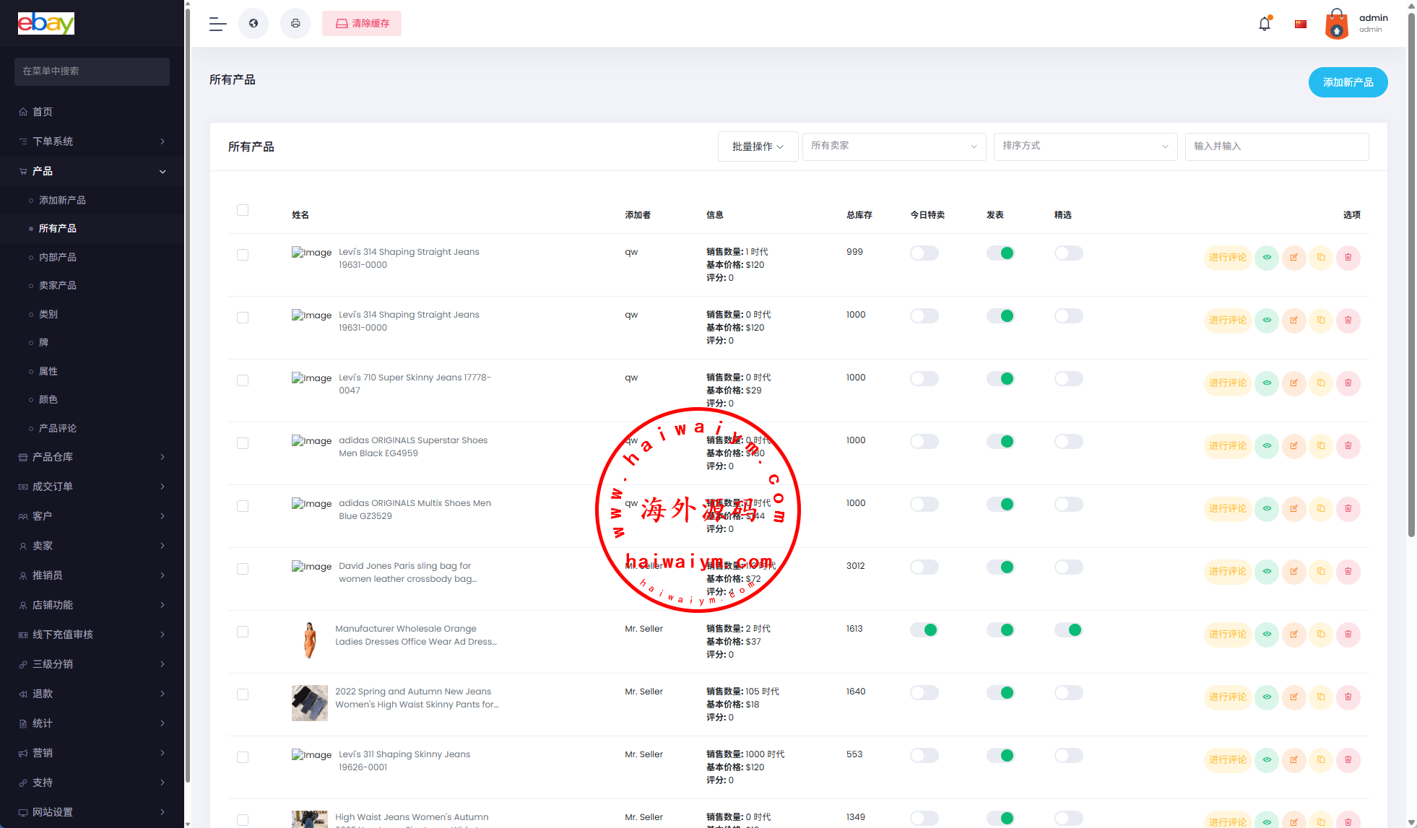
Task: Click the notification bell icon
Action: pyautogui.click(x=1264, y=24)
